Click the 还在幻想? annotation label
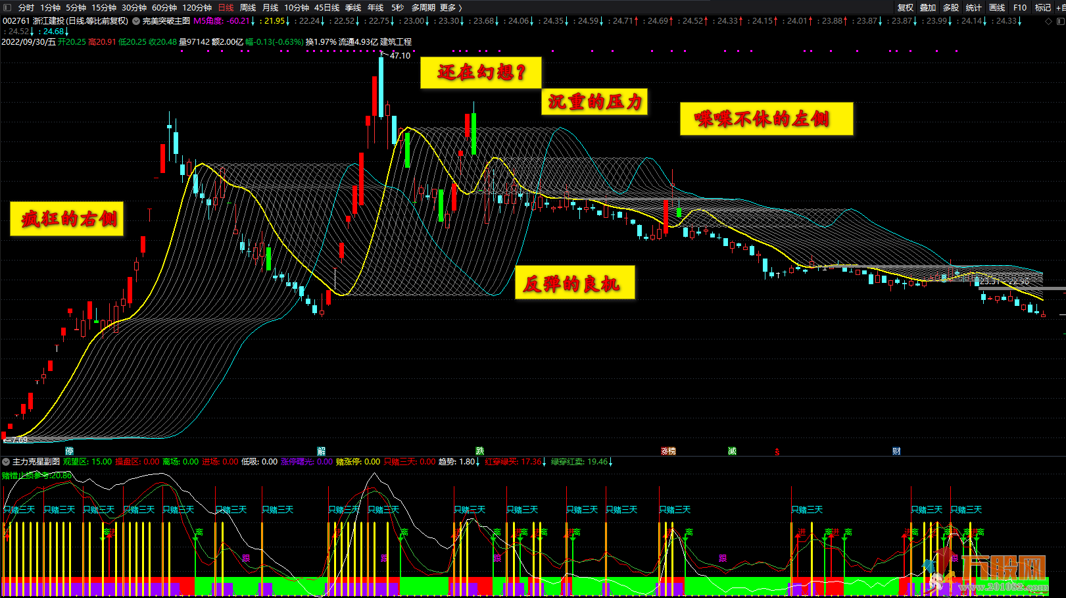1066x598 pixels. (x=481, y=72)
